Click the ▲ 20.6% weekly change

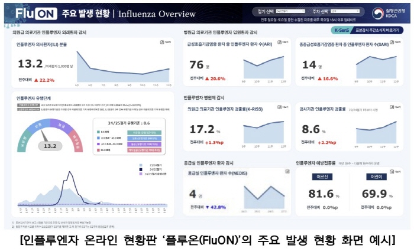(215, 78)
